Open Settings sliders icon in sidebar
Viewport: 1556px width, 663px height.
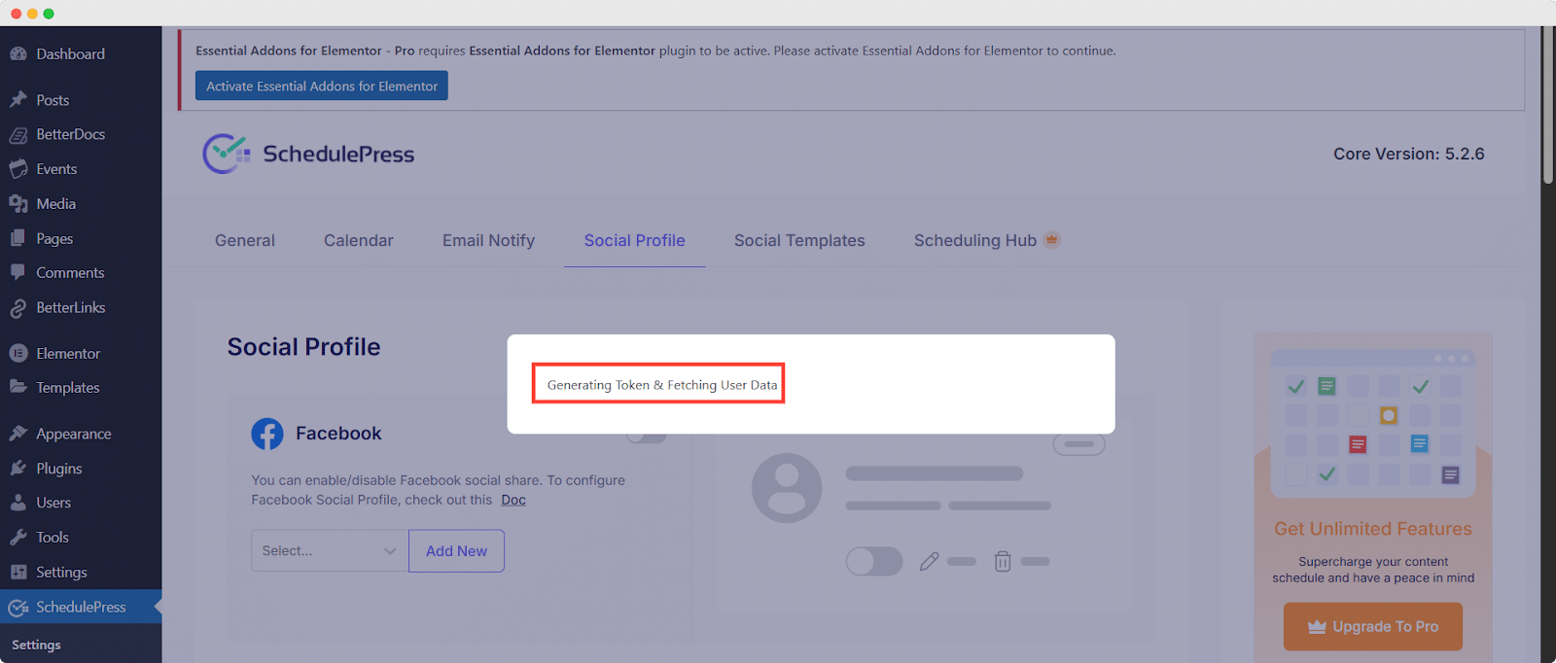click(x=18, y=573)
